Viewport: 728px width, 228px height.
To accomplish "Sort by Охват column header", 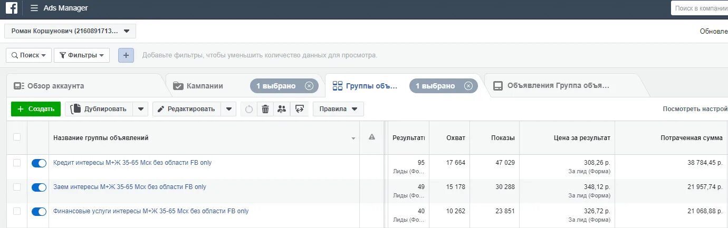I will tap(455, 138).
